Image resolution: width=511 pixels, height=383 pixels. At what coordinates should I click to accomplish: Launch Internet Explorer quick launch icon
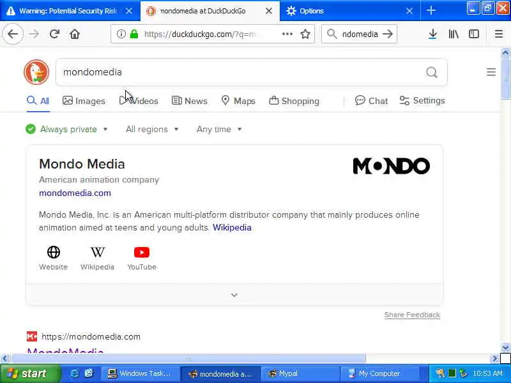click(x=75, y=373)
